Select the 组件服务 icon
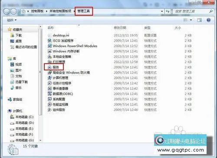 pos(49,110)
